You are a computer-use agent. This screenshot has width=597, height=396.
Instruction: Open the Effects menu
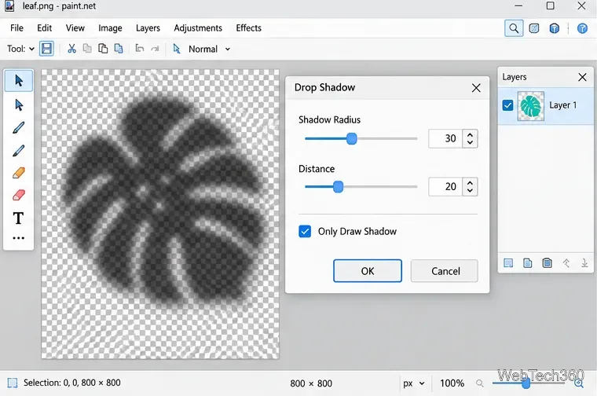(249, 28)
